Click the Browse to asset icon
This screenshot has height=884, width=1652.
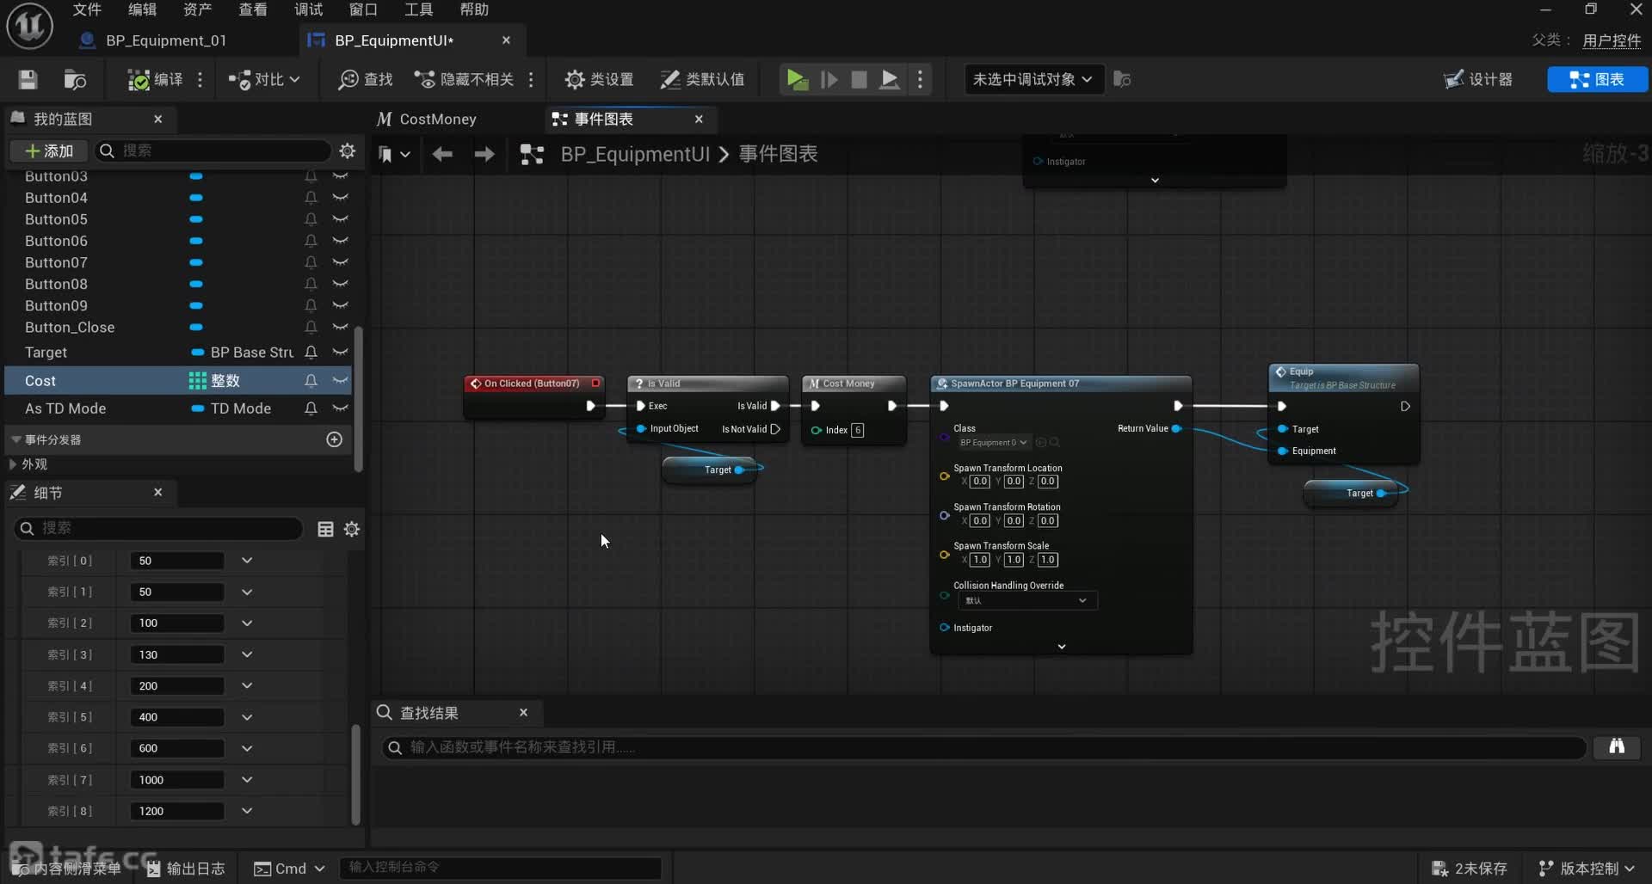75,80
